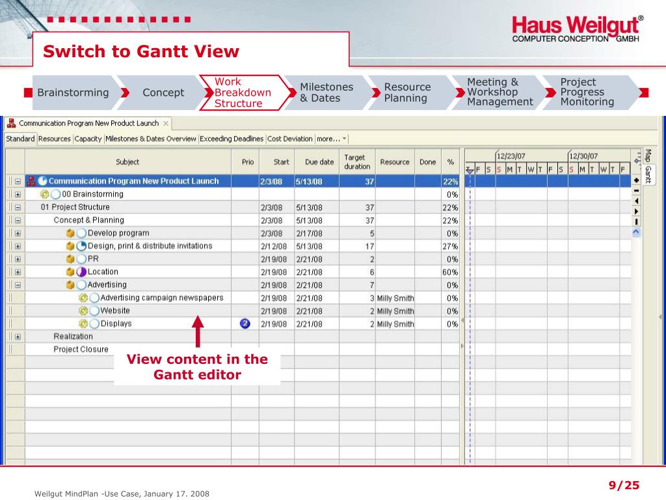This screenshot has height=500, width=666.
Task: Click priority 2 badge in Displays row
Action: click(245, 324)
